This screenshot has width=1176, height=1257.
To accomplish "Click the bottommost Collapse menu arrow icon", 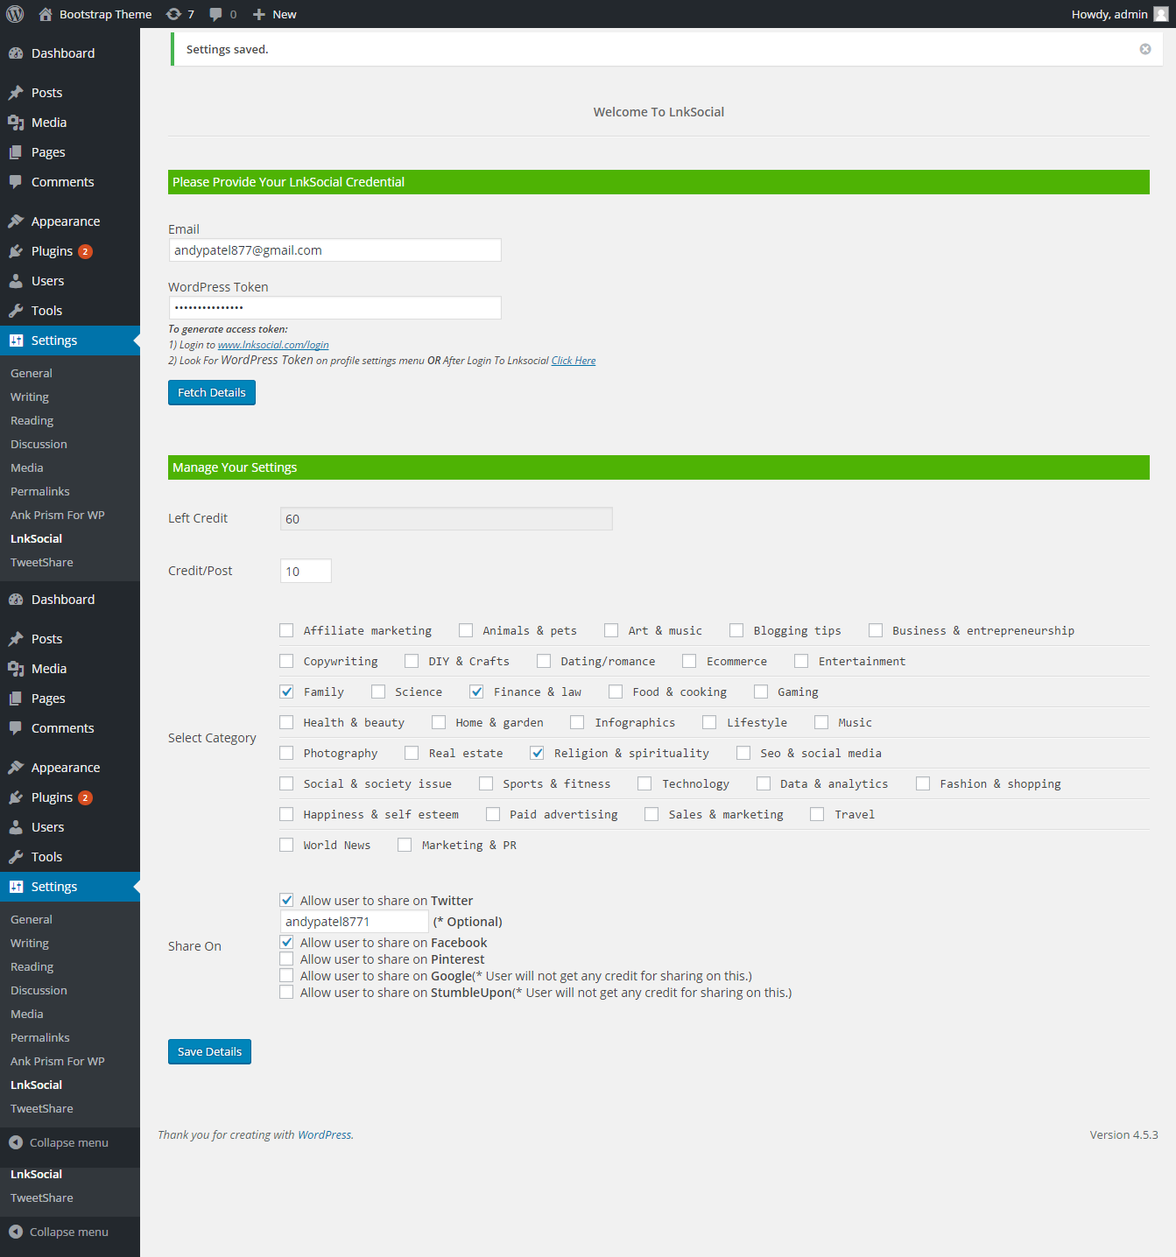I will [x=16, y=1232].
